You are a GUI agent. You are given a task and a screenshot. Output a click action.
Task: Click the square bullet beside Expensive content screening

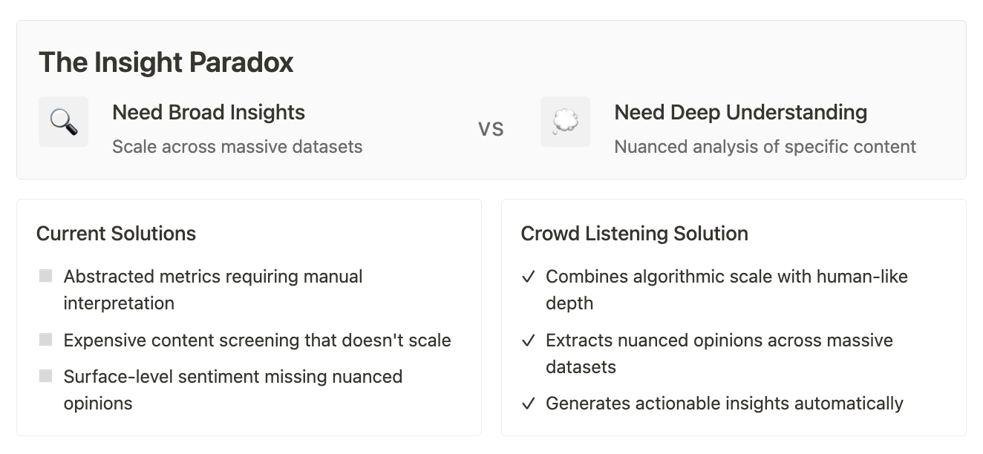[46, 340]
